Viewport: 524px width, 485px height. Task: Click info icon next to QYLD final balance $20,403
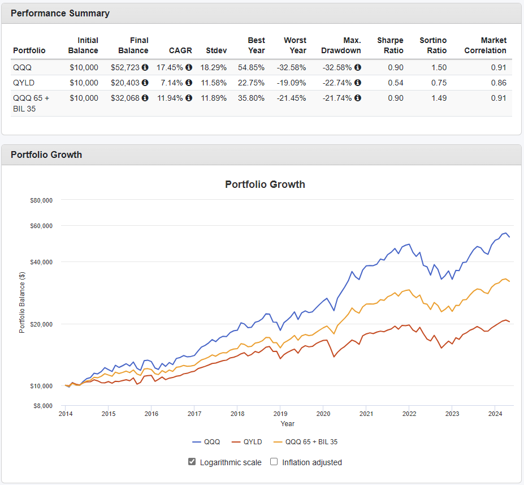[145, 82]
